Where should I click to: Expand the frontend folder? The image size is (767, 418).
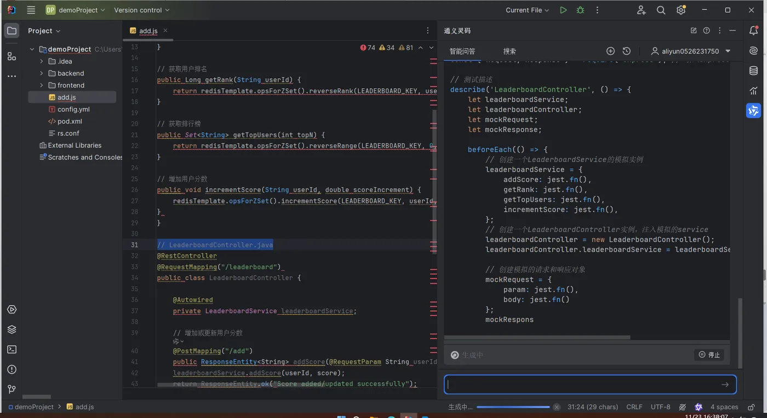tap(42, 85)
